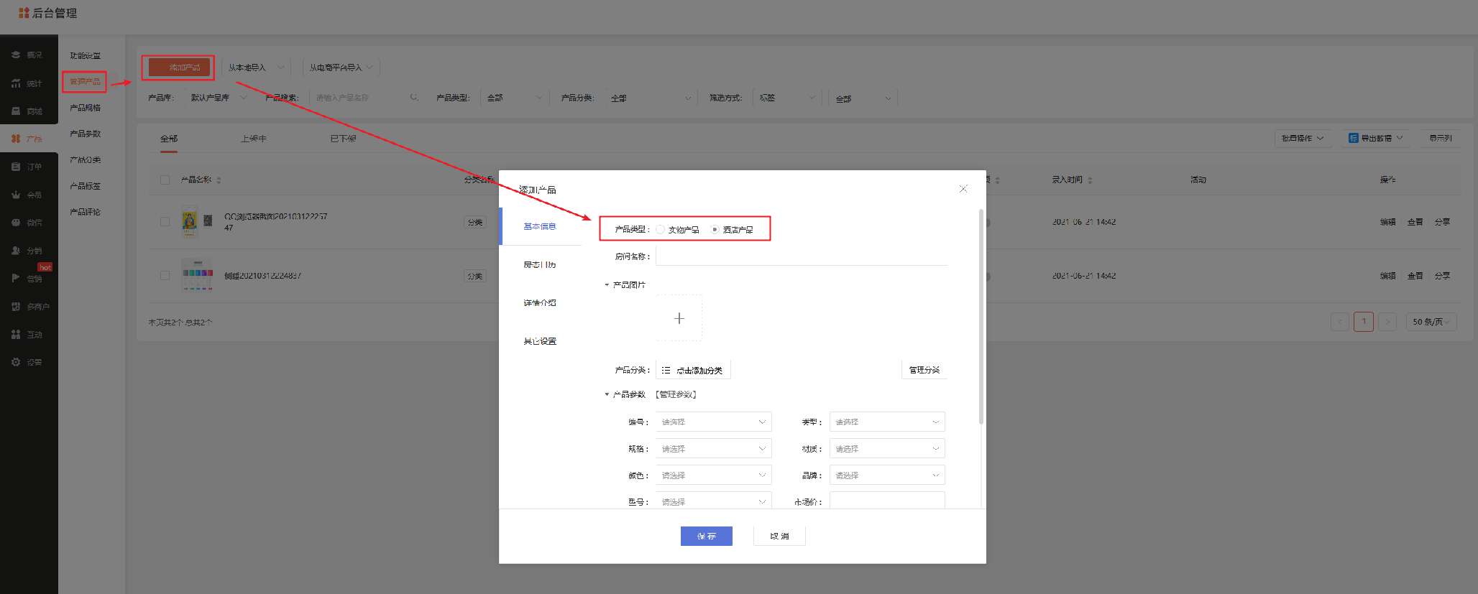Select 产品 products in the left sidebar

coord(27,139)
